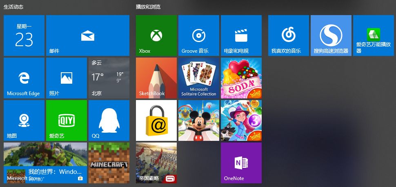The image size is (396, 187).
Task: Launch the QQ penguin tile
Action: point(109,120)
